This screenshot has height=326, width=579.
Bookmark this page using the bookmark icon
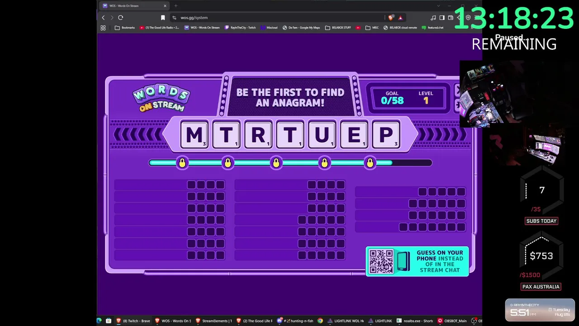pyautogui.click(x=163, y=18)
